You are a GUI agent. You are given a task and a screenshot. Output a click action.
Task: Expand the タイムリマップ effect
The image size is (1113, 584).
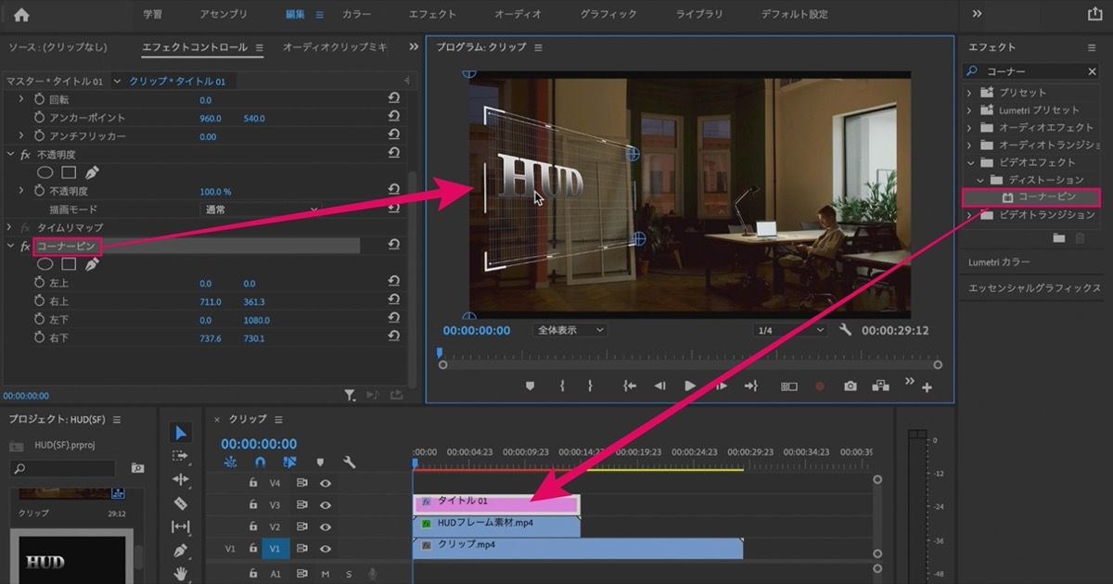[x=10, y=227]
